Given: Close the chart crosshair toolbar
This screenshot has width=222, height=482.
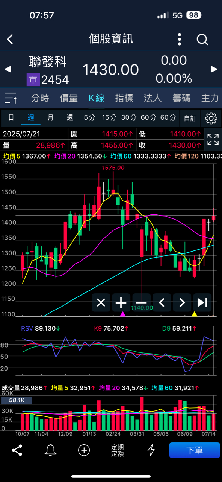Looking at the screenshot, I should click(101, 303).
